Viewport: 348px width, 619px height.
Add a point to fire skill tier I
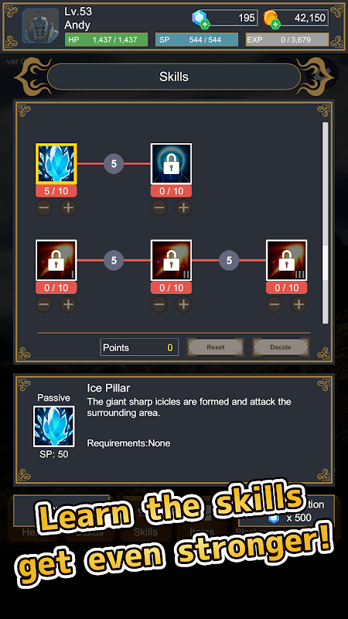(x=68, y=304)
